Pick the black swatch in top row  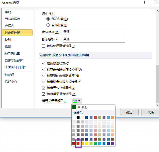(x=78, y=117)
